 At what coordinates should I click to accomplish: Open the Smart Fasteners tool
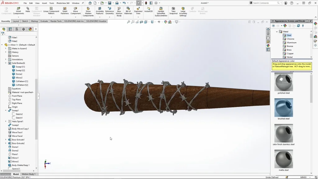(65, 11)
